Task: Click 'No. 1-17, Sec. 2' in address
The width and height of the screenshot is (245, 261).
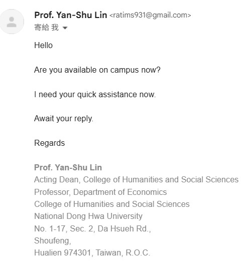Action: (64, 228)
